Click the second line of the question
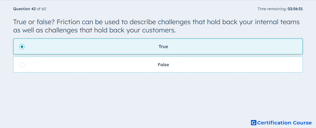316x128 pixels. point(95,30)
